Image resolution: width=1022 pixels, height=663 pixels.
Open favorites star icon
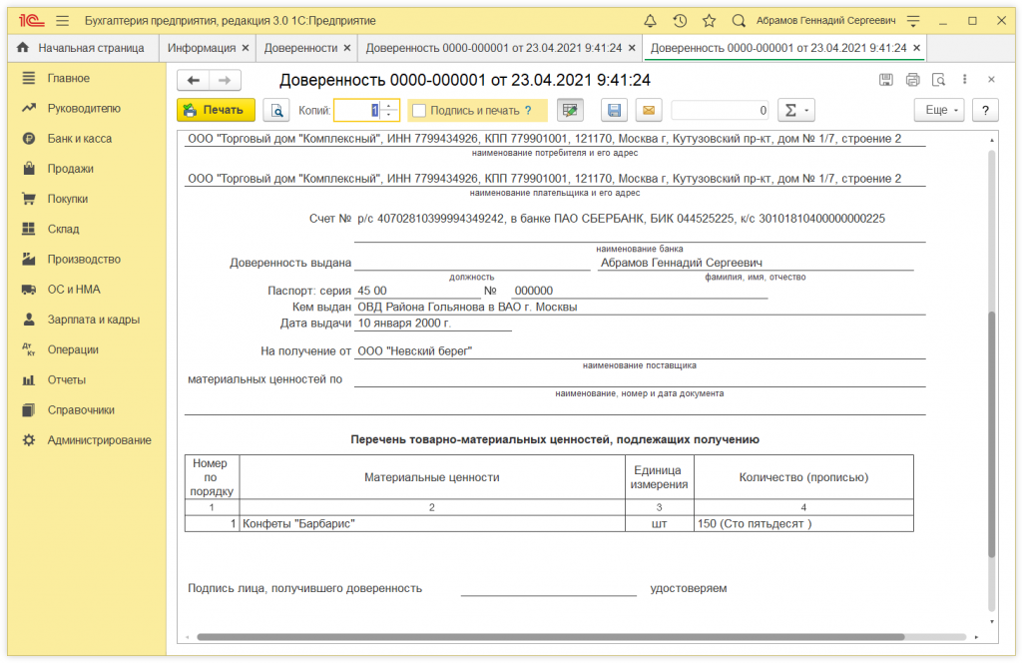709,20
